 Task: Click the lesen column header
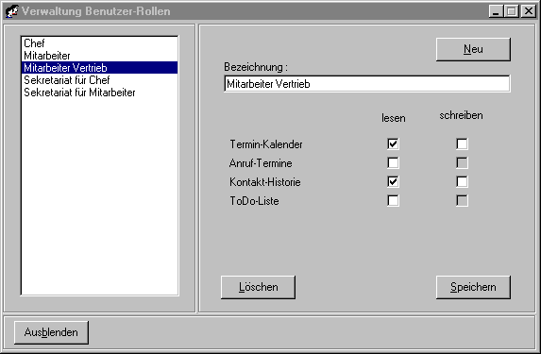394,118
